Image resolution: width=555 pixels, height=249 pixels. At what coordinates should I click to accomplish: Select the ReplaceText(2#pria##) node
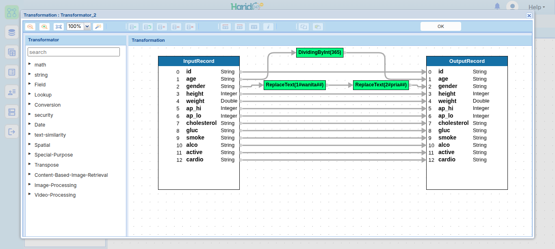coord(381,85)
